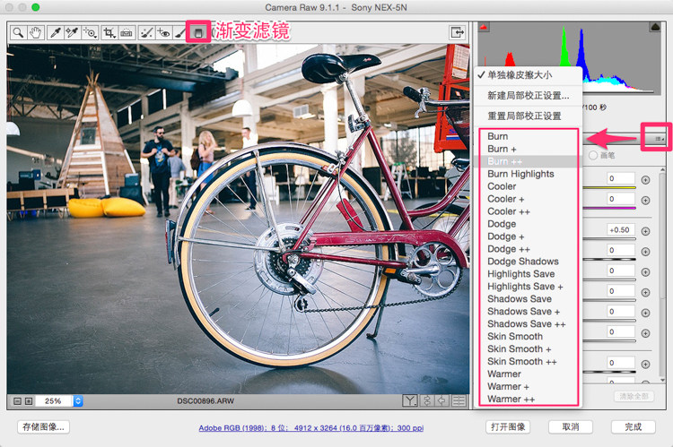
Task: Choose 重置局部校正设置 from the menu
Action: pyautogui.click(x=528, y=116)
